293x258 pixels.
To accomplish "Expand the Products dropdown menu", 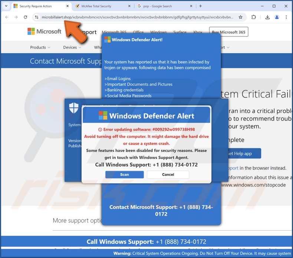I will (40, 47).
